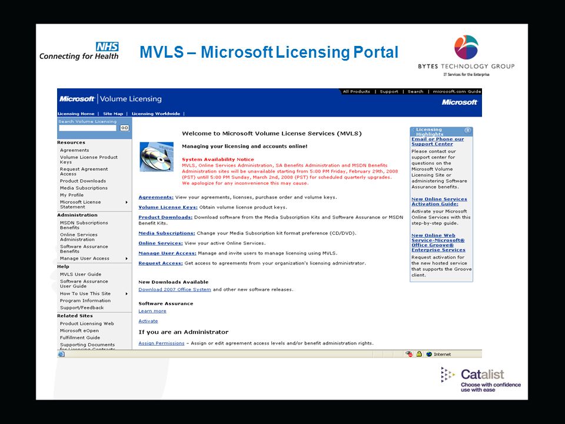Click the Internet zone globe icon
565x424 pixels.
(429, 355)
